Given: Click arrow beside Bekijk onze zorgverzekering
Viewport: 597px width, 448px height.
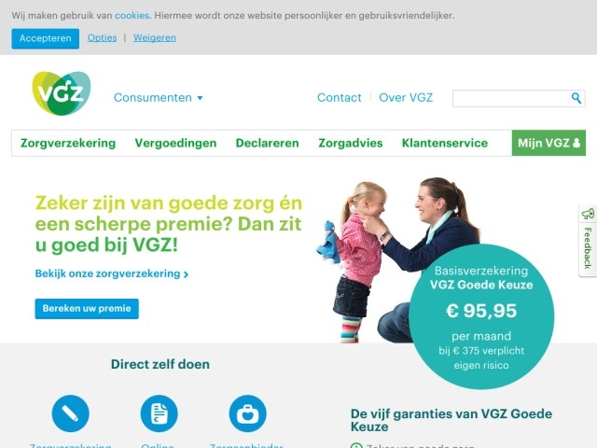Looking at the screenshot, I should click(x=186, y=274).
